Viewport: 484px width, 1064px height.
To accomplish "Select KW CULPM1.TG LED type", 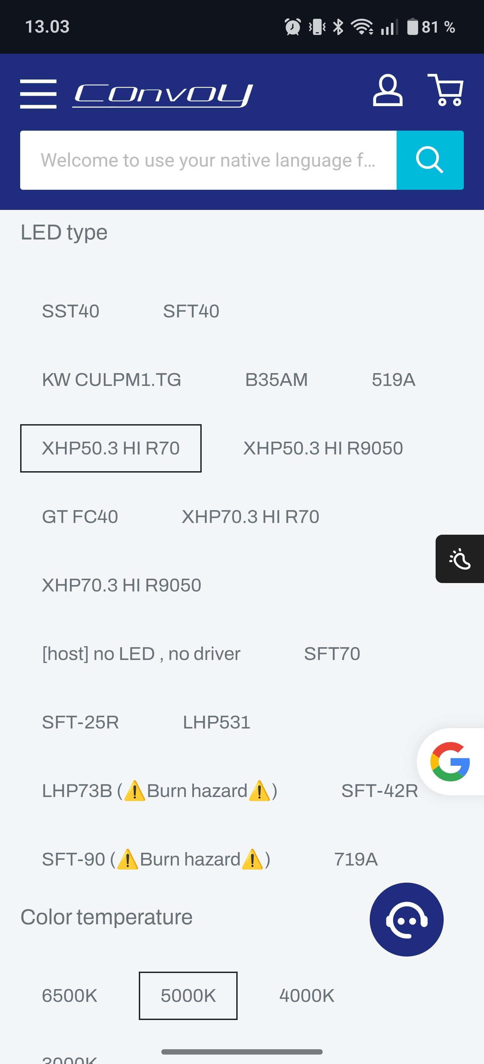I will 112,380.
